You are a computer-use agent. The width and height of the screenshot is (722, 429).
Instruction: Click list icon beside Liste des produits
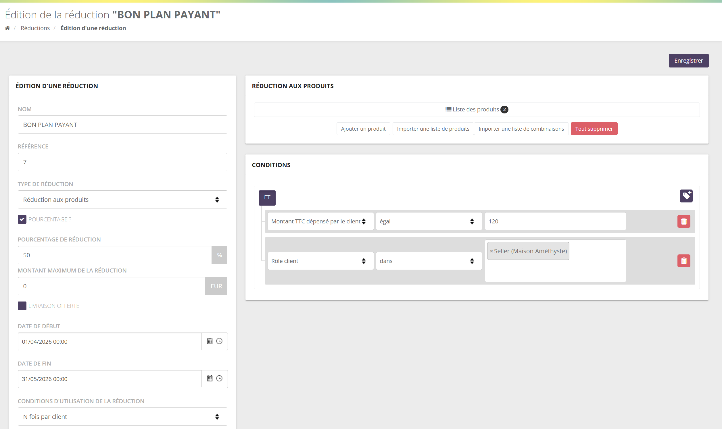coord(448,109)
